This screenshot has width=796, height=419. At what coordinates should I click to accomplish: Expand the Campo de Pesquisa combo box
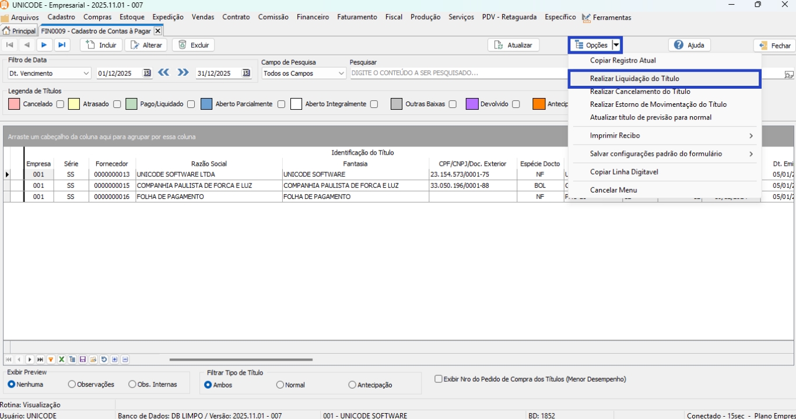(x=341, y=74)
